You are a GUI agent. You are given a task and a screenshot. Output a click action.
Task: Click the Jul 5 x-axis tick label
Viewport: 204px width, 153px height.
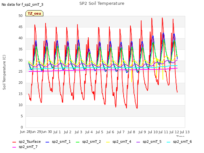[99, 132]
